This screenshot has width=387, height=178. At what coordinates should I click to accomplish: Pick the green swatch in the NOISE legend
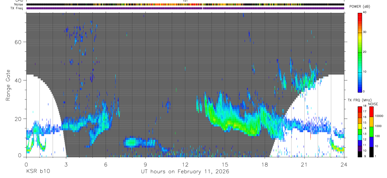[x=371, y=132]
